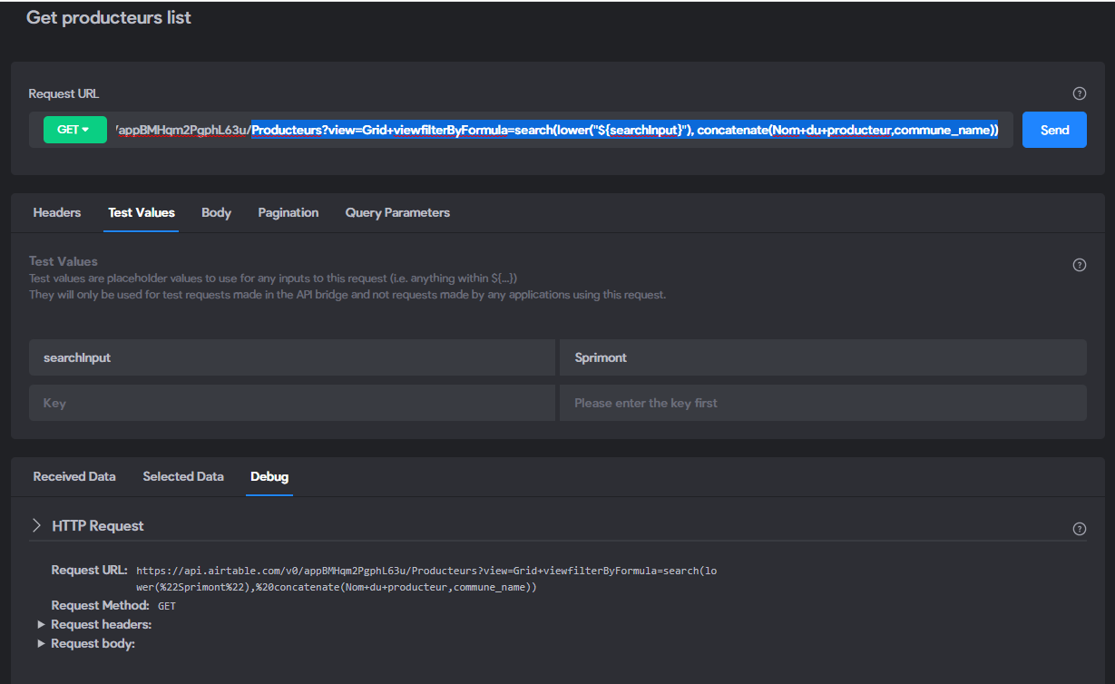Select the Debug tab
This screenshot has height=684, width=1115.
tap(269, 476)
